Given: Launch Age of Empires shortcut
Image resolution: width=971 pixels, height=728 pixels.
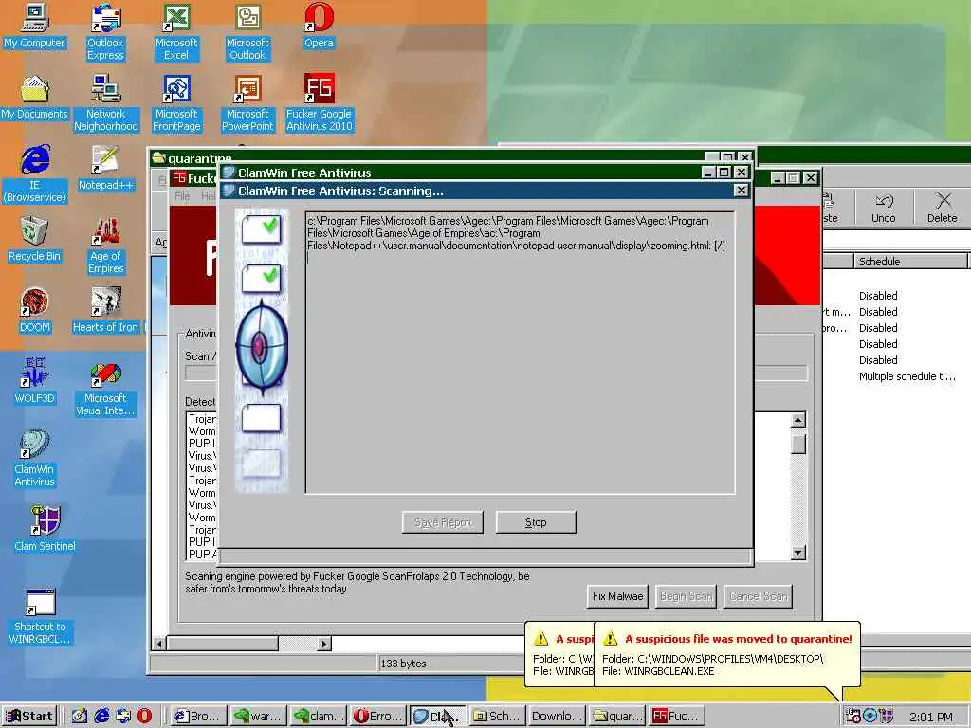Looking at the screenshot, I should pos(106,246).
